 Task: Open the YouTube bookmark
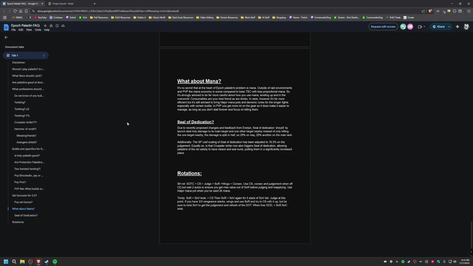coord(40,17)
